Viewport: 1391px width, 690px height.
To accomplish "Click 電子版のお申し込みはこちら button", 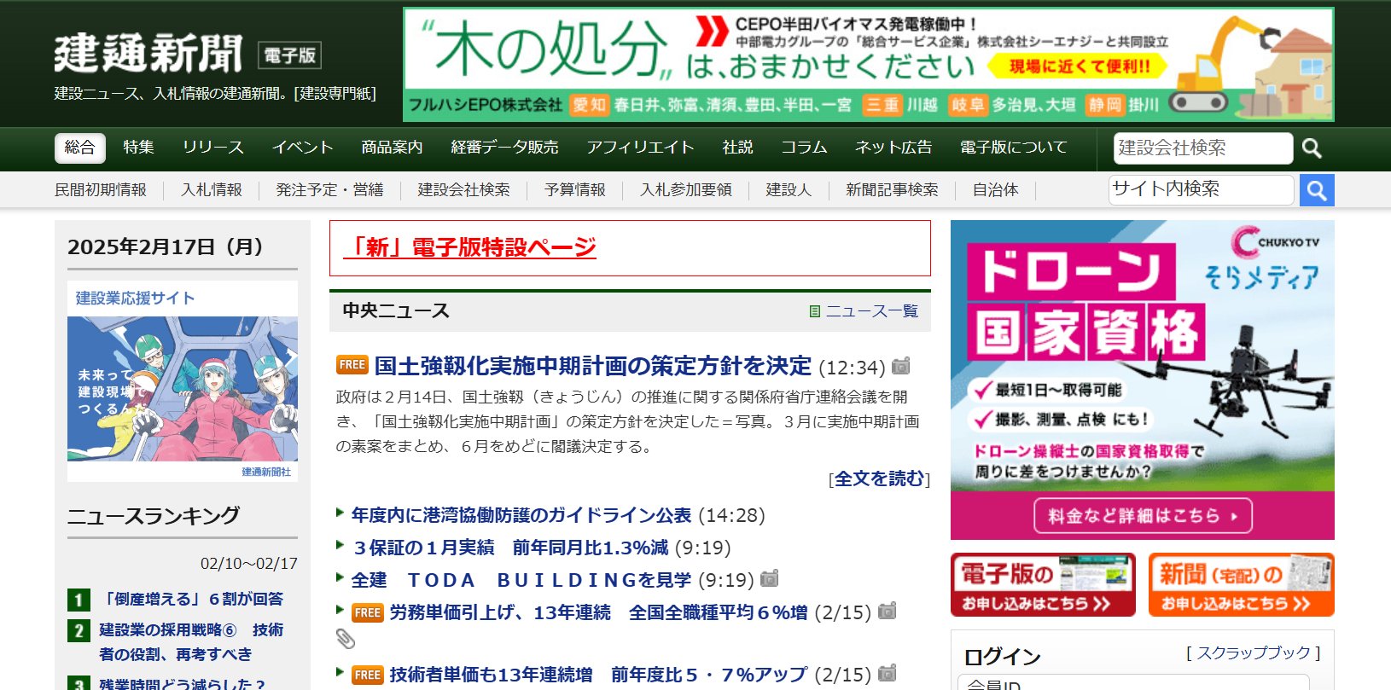I will (1043, 584).
